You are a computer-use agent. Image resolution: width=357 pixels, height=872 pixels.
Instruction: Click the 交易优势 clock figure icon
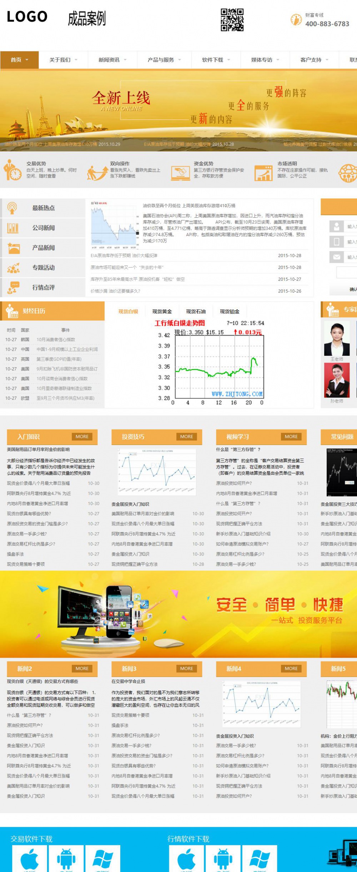pyautogui.click(x=12, y=170)
